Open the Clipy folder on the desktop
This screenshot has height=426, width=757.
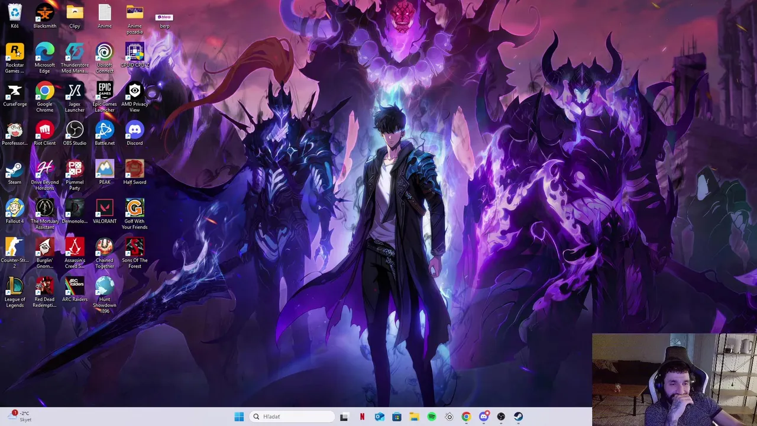click(75, 16)
